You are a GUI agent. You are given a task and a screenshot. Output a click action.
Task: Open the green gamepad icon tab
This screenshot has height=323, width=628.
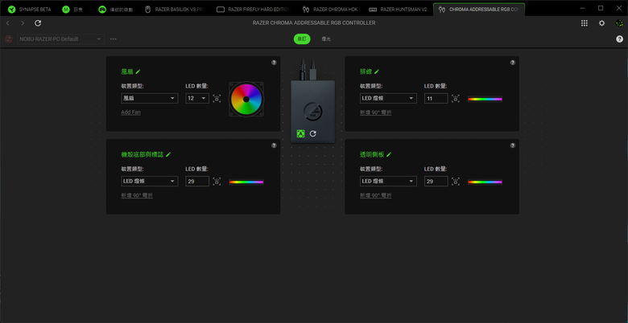[x=116, y=9]
